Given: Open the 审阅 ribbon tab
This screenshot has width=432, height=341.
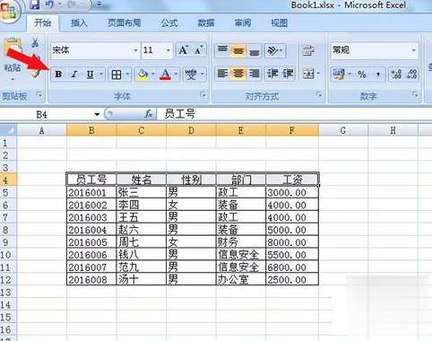Looking at the screenshot, I should coord(242,22).
